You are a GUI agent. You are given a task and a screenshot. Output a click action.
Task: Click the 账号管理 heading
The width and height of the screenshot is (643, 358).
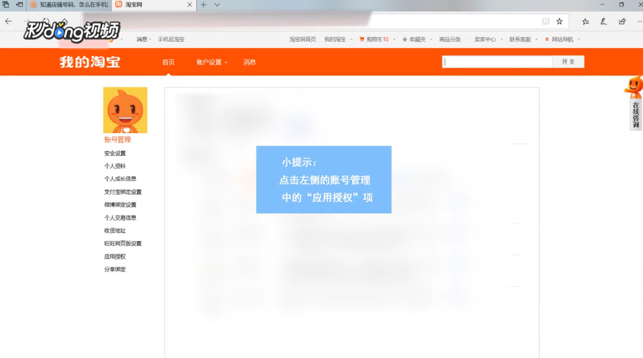pos(117,140)
